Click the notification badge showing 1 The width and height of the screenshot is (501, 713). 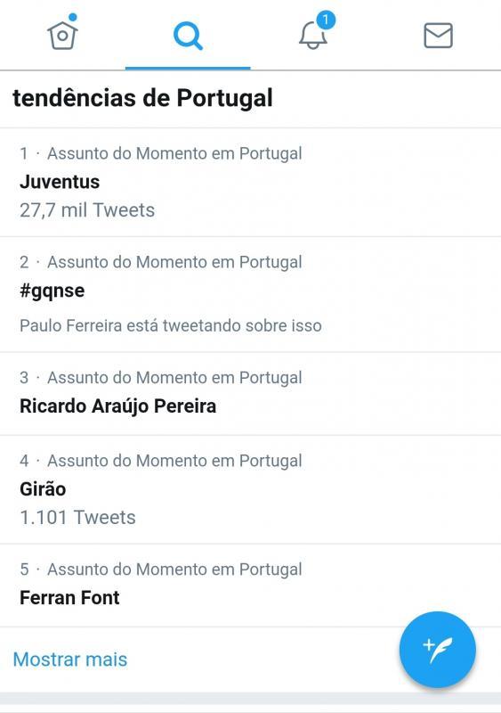pyautogui.click(x=325, y=20)
